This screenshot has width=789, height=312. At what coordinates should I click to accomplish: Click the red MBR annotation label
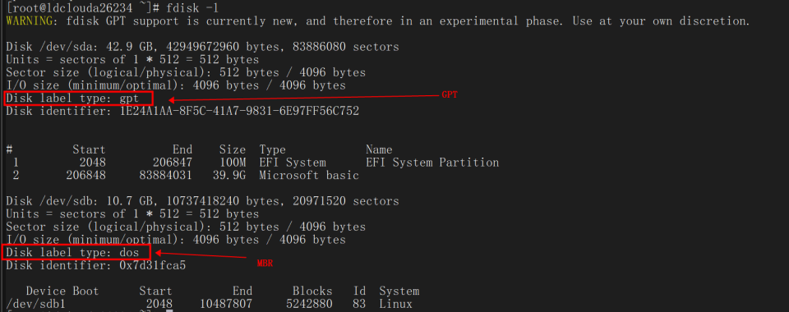265,263
